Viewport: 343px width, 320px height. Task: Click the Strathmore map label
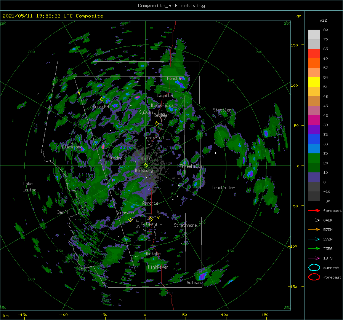(185, 225)
